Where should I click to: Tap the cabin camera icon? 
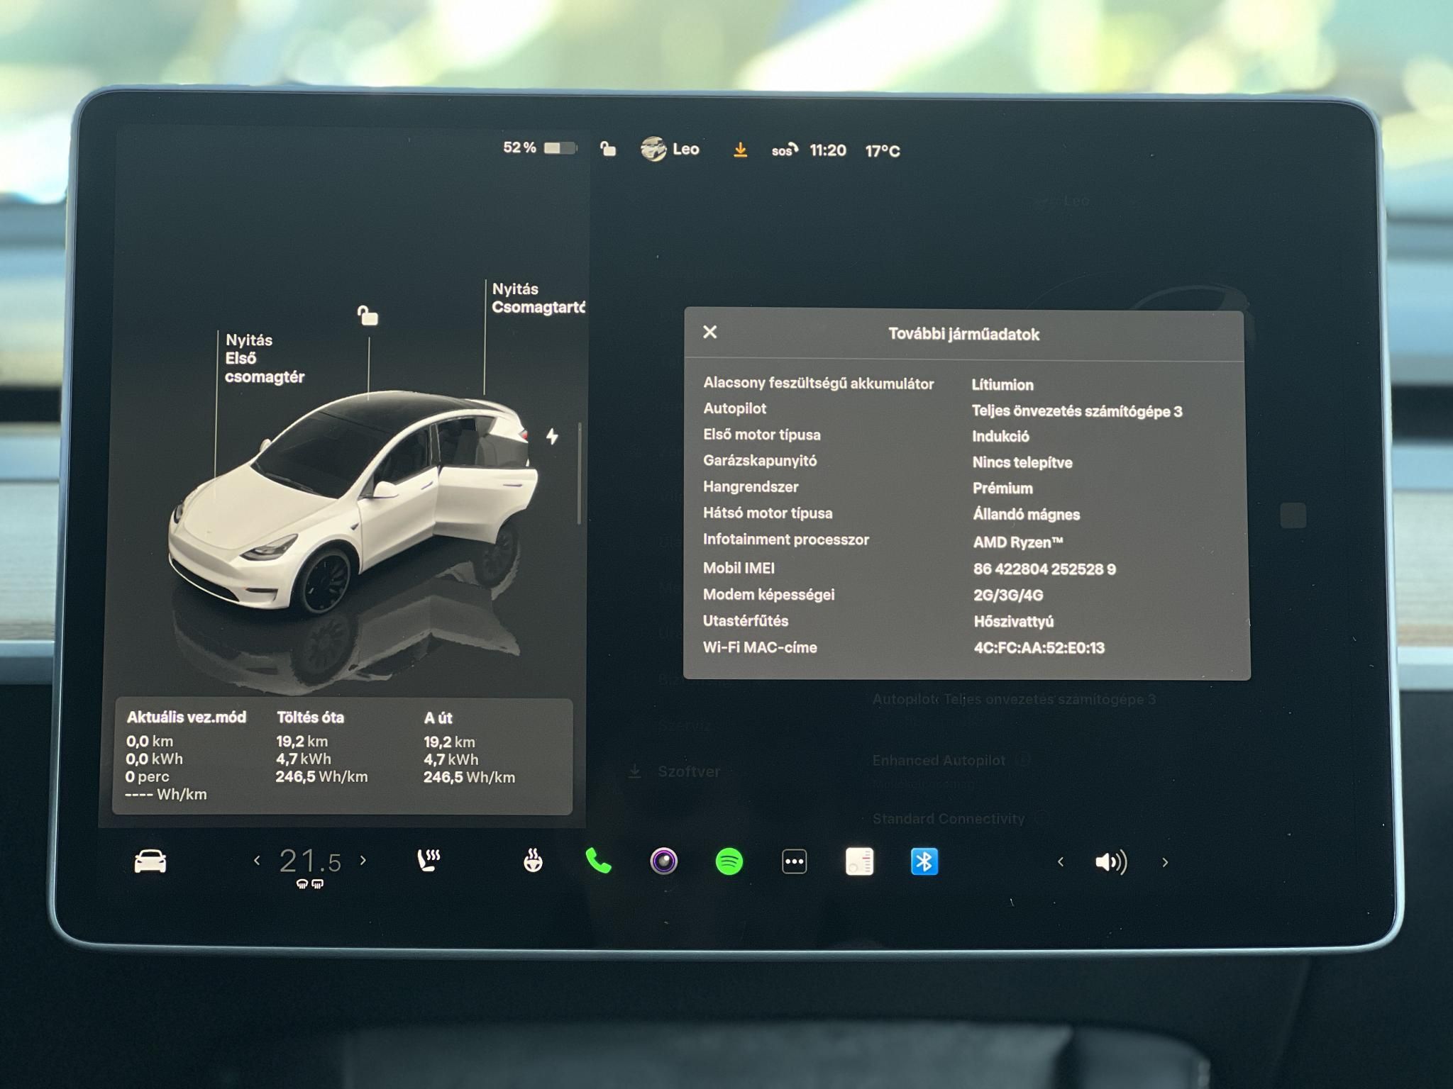pyautogui.click(x=662, y=860)
